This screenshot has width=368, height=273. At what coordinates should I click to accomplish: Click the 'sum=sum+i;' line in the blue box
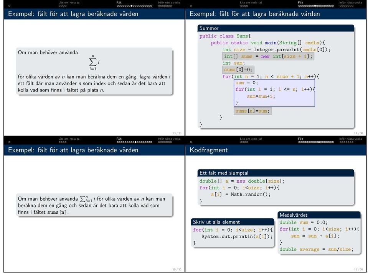[x=261, y=96]
